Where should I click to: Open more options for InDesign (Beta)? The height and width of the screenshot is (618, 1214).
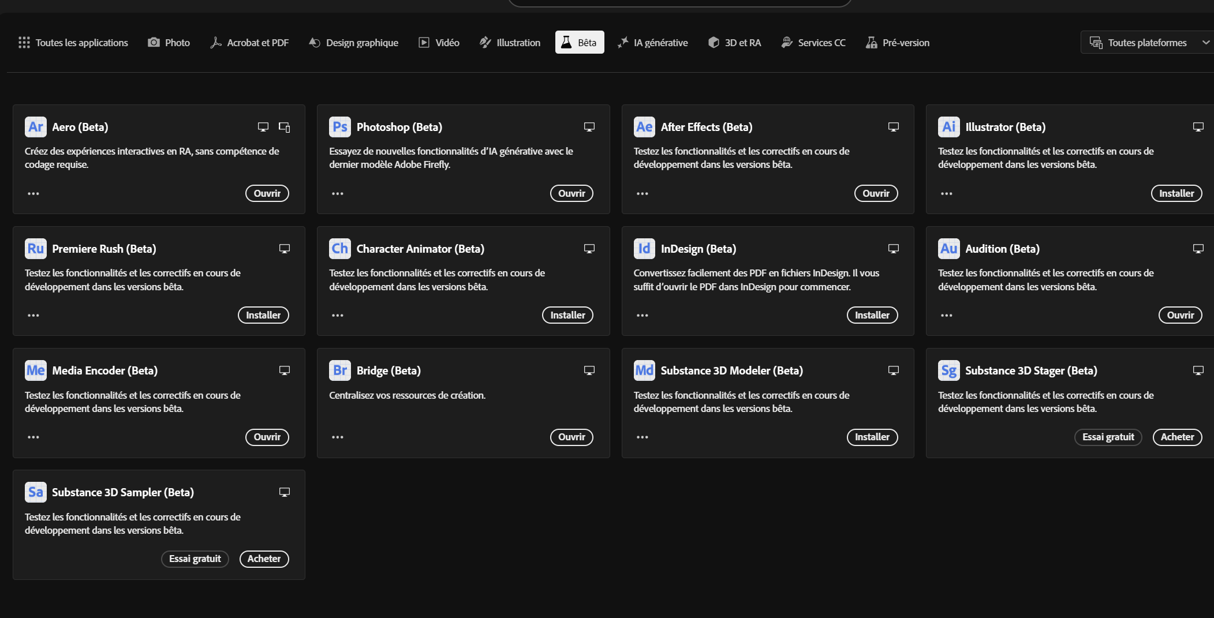642,316
